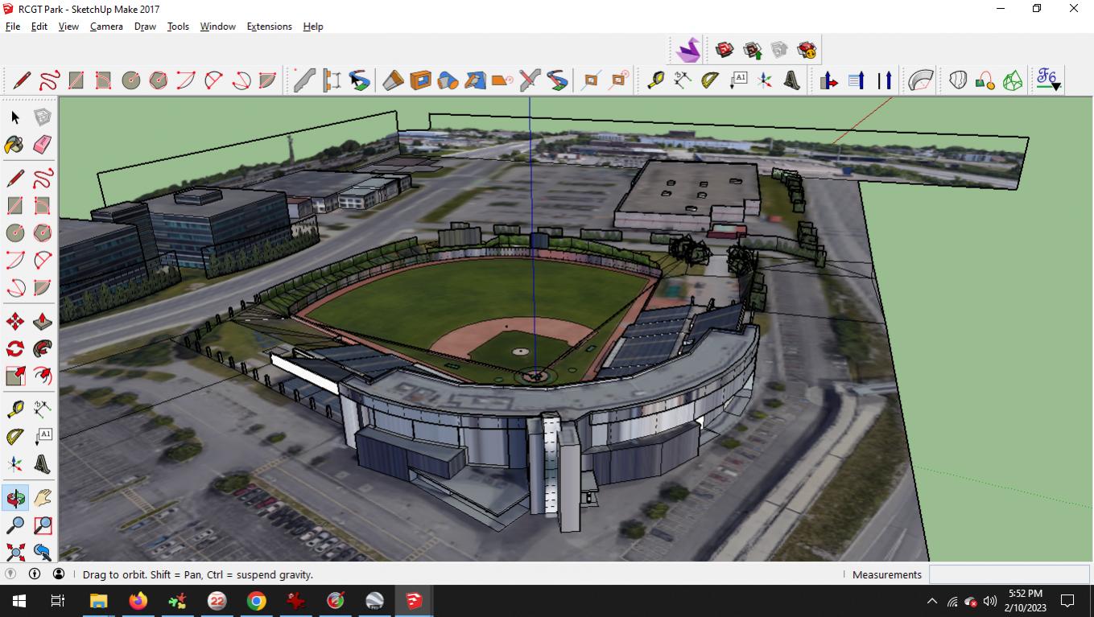
Task: Open the F6 toolbar dropdown icon
Action: click(x=1047, y=80)
